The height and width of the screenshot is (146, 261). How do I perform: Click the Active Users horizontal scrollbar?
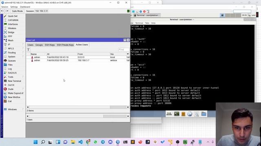[x=78, y=107]
